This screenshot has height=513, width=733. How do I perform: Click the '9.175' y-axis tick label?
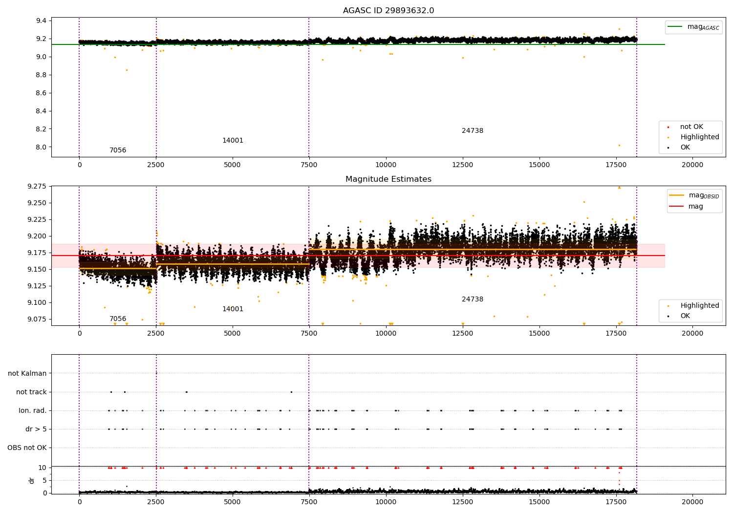pos(38,253)
